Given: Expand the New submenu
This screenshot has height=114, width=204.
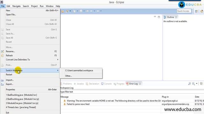Looking at the screenshot, I should tap(30, 10).
